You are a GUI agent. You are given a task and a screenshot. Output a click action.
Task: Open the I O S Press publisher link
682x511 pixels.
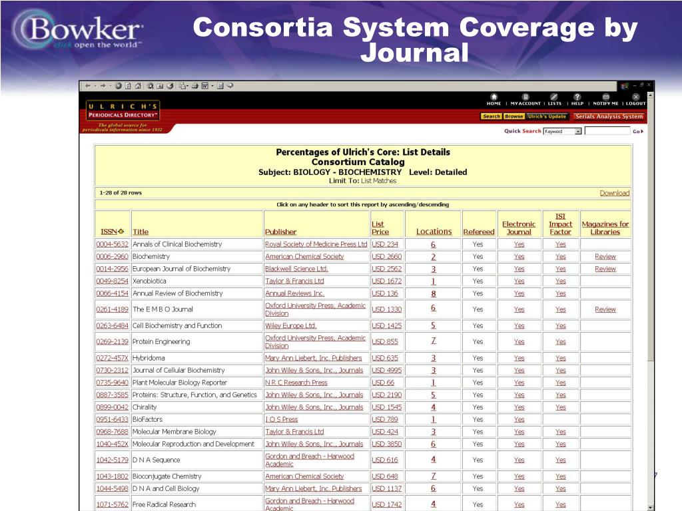click(x=282, y=419)
